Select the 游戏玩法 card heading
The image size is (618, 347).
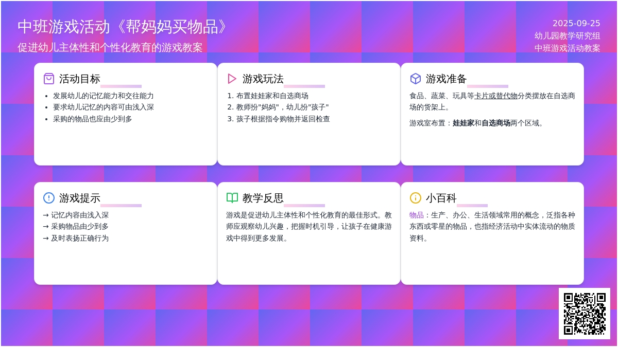(x=263, y=79)
